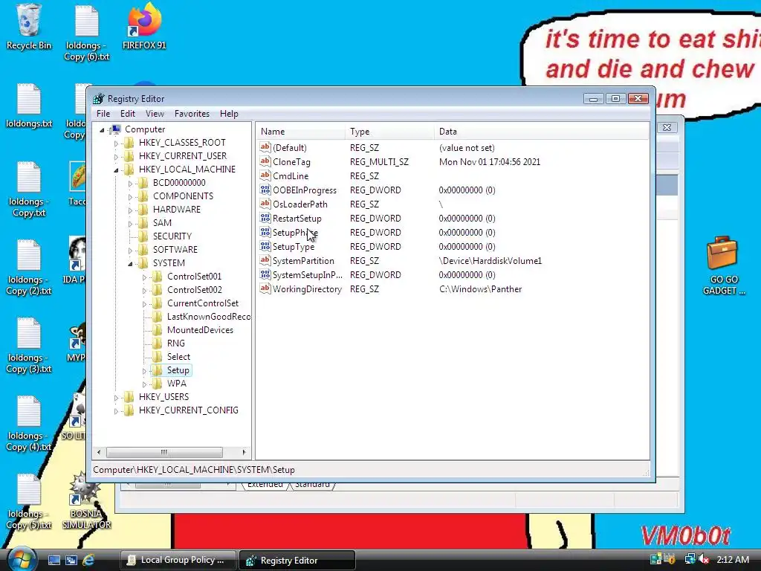Select the RNG key
Viewport: 761px width, 571px height.
175,343
